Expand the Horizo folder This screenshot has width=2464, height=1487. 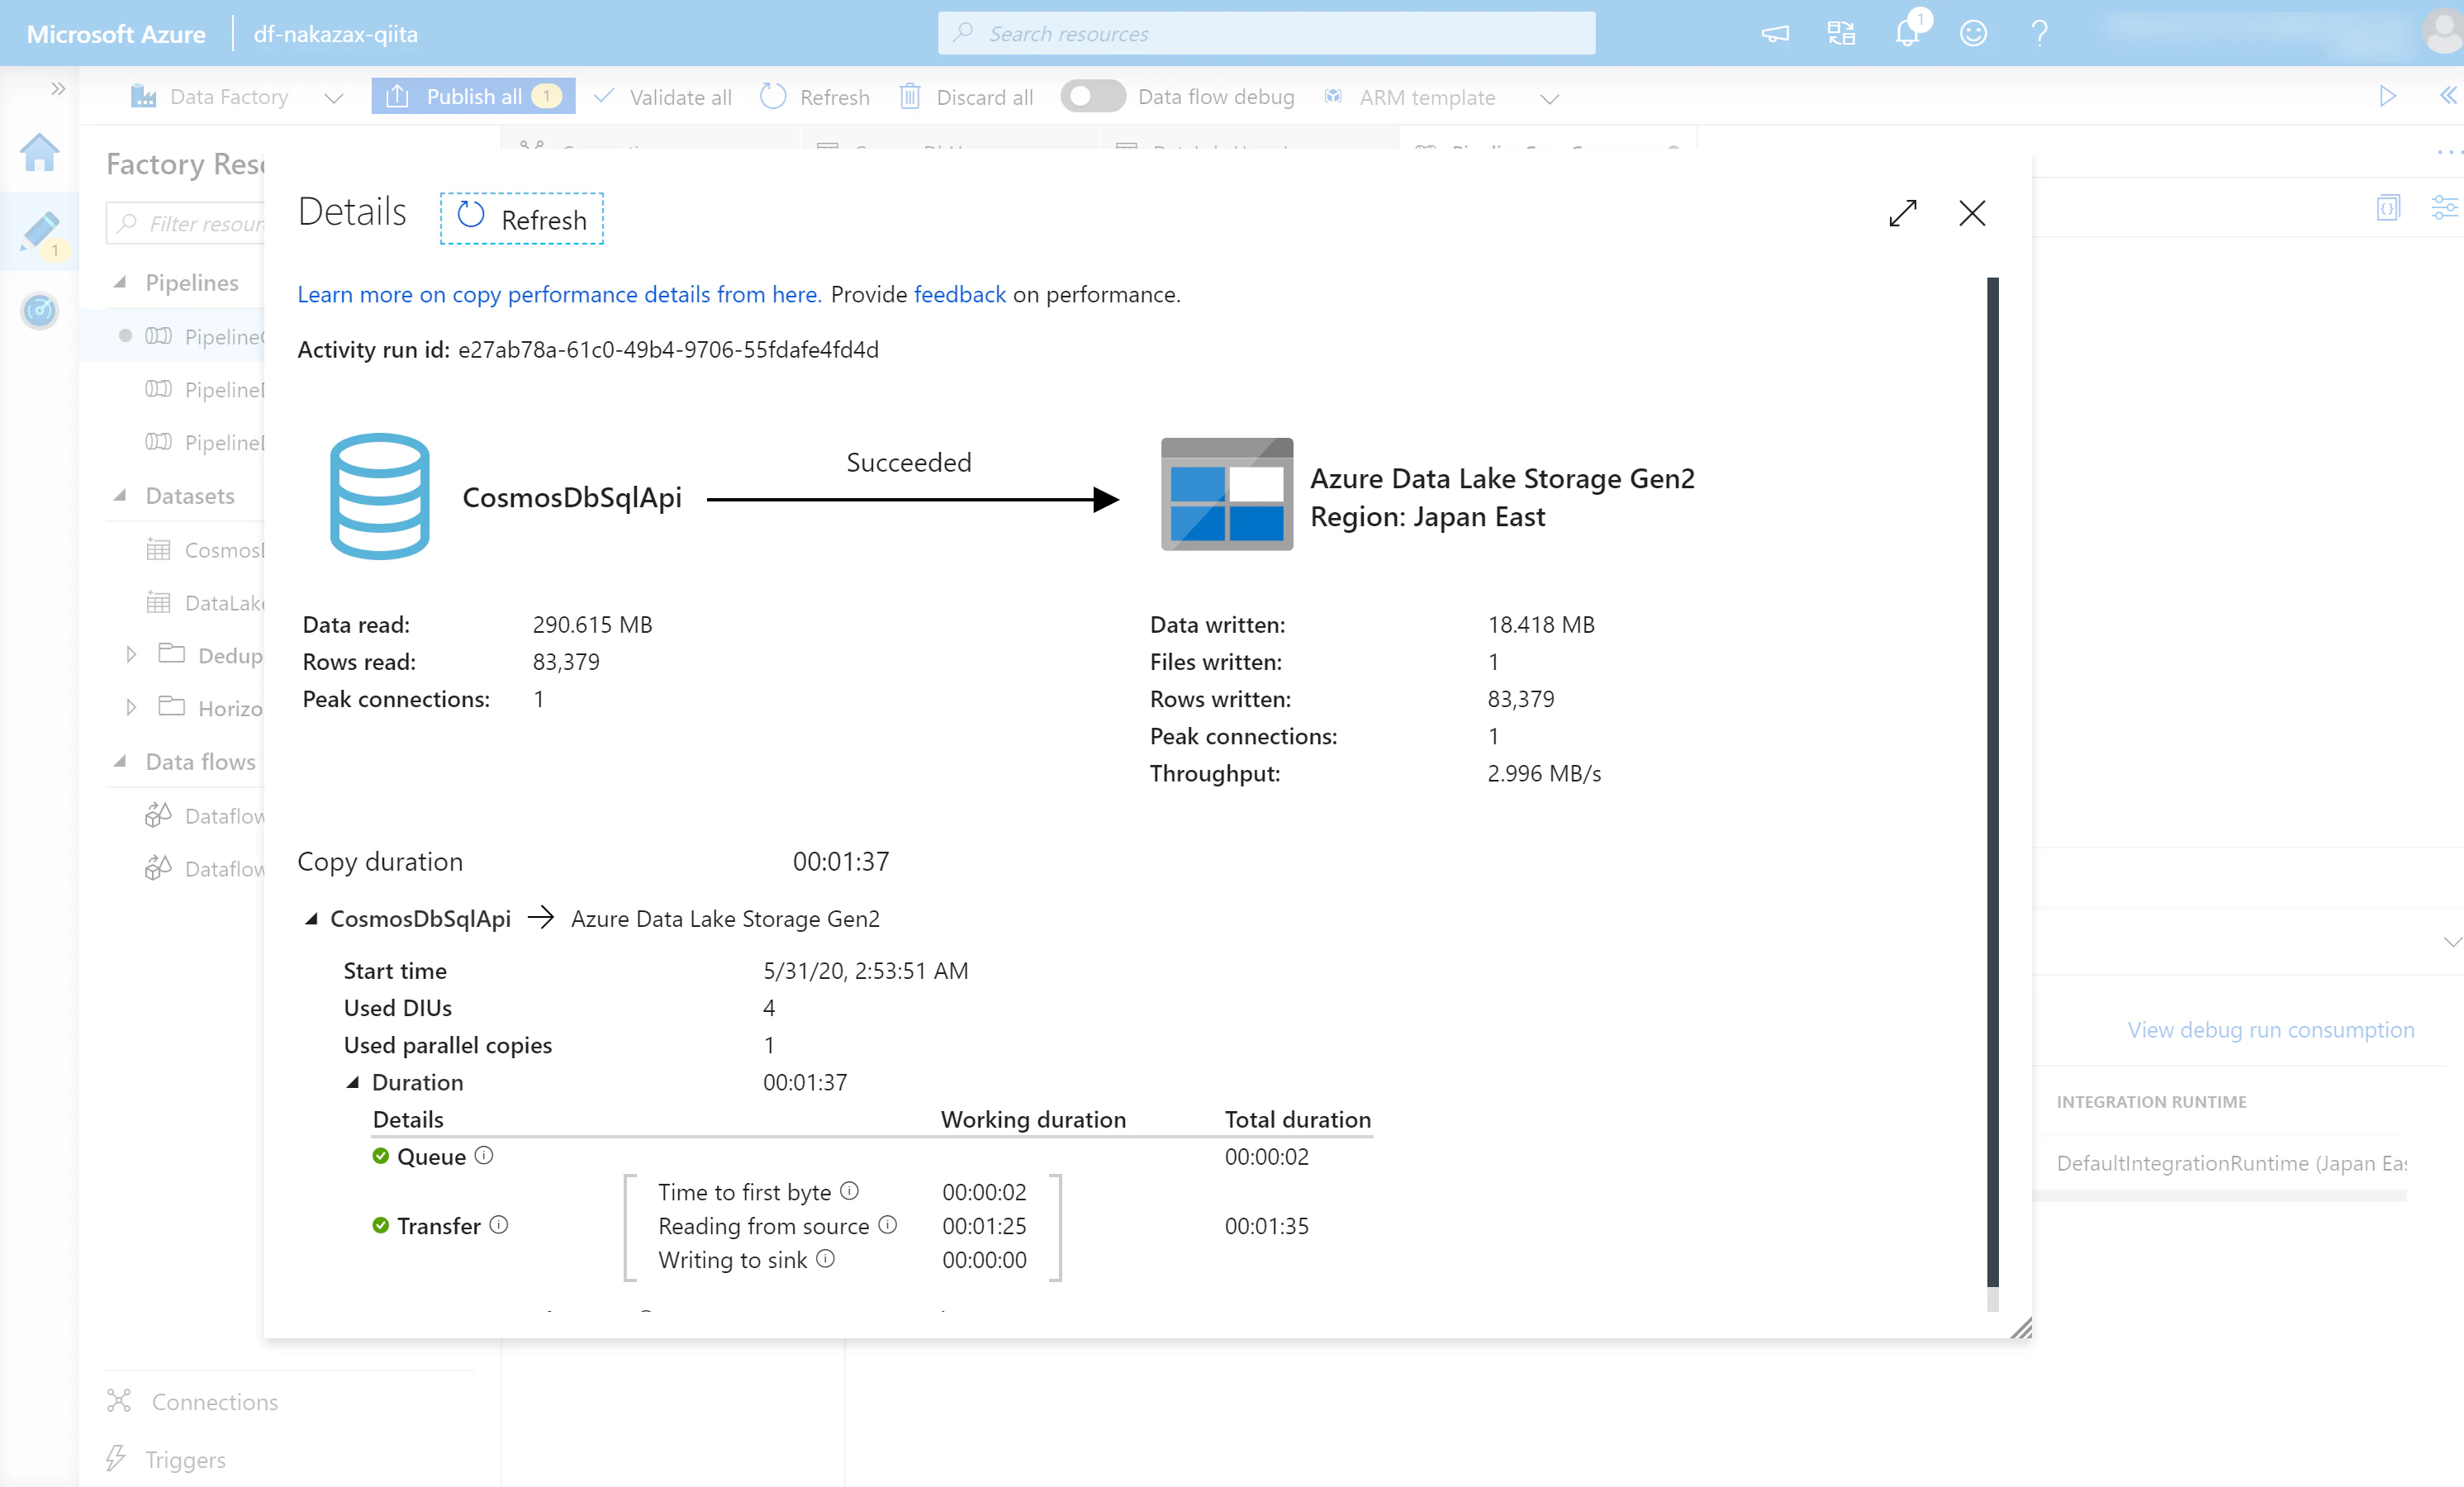[131, 707]
